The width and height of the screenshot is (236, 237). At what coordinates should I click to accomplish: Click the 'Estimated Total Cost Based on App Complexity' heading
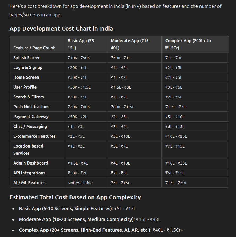tap(75, 197)
